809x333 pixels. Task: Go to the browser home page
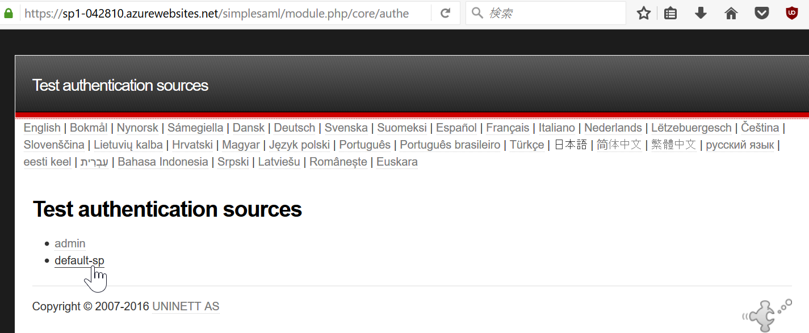[731, 12]
